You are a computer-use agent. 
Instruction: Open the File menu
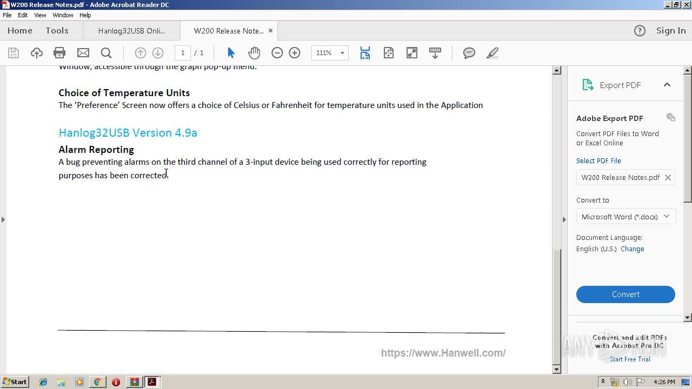point(7,15)
